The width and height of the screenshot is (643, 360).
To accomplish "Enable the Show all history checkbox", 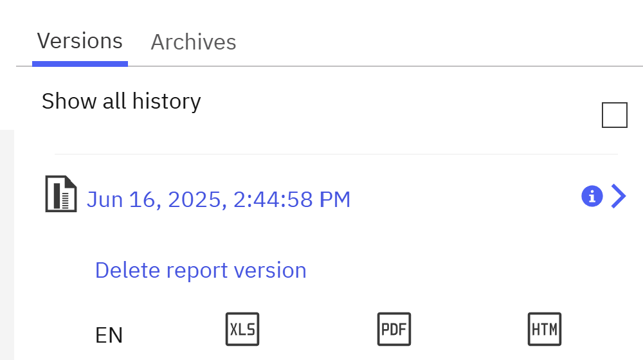I will click(x=614, y=115).
